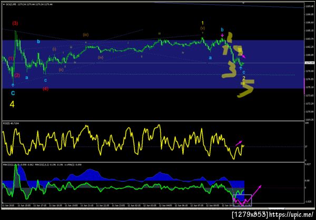This screenshot has width=316, height=220.
Task: Select the hand-drawn yellow 3 marking
Action: (x=229, y=69)
